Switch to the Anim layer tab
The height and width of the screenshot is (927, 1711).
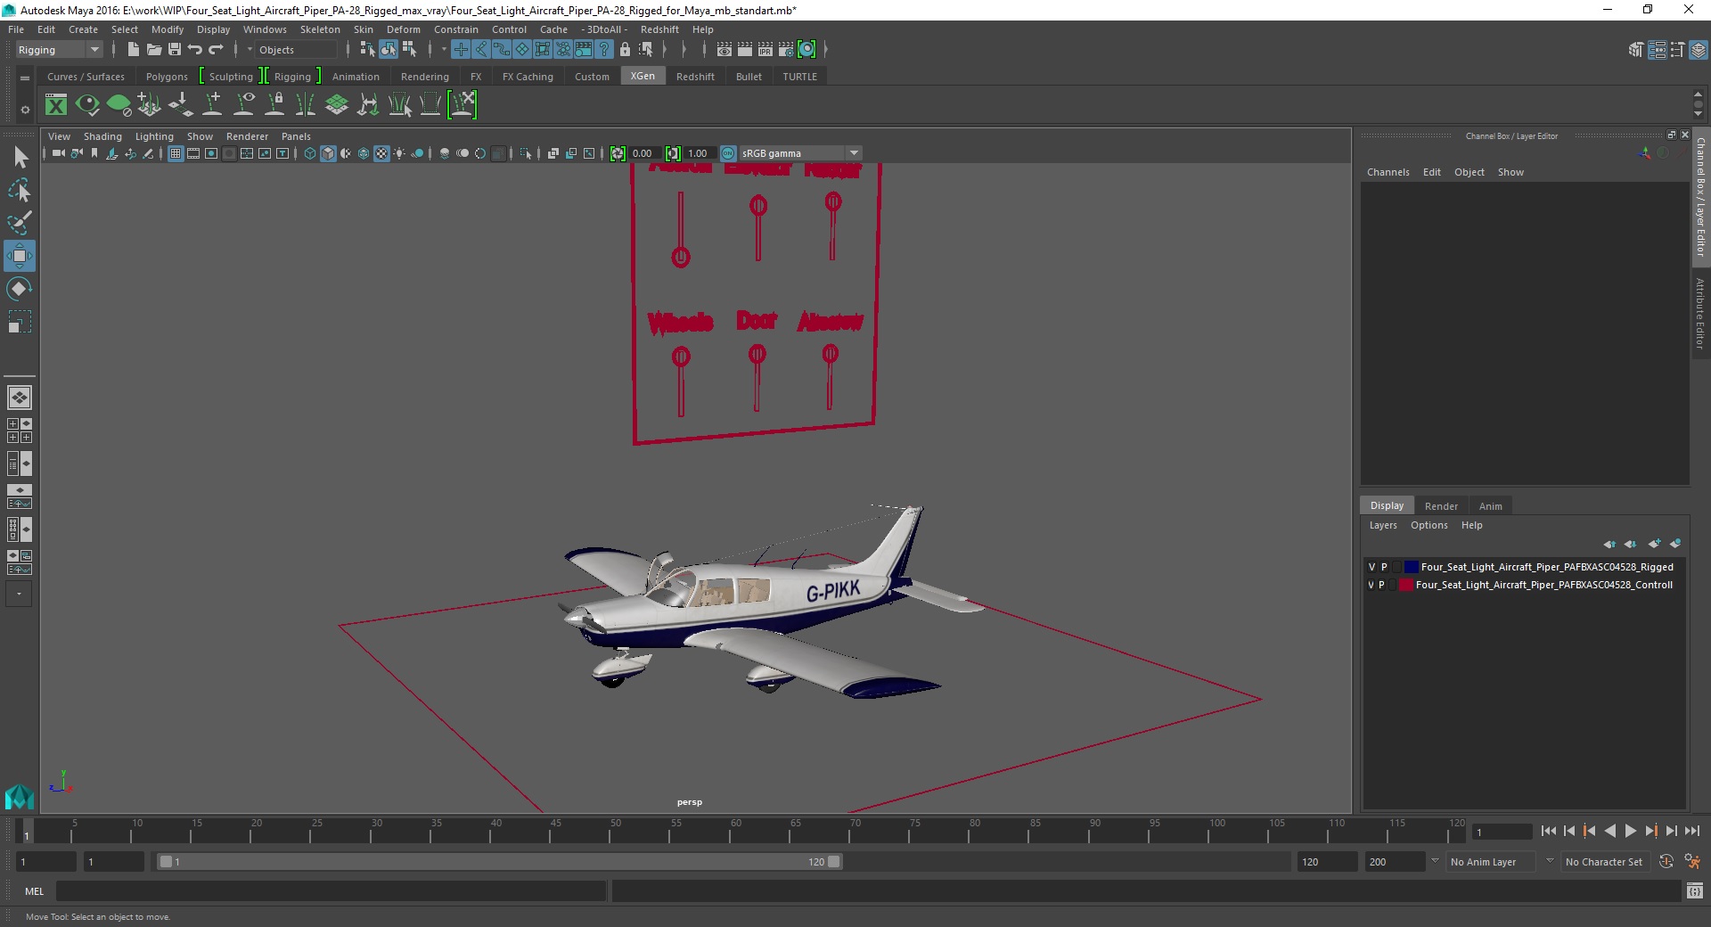pos(1490,505)
